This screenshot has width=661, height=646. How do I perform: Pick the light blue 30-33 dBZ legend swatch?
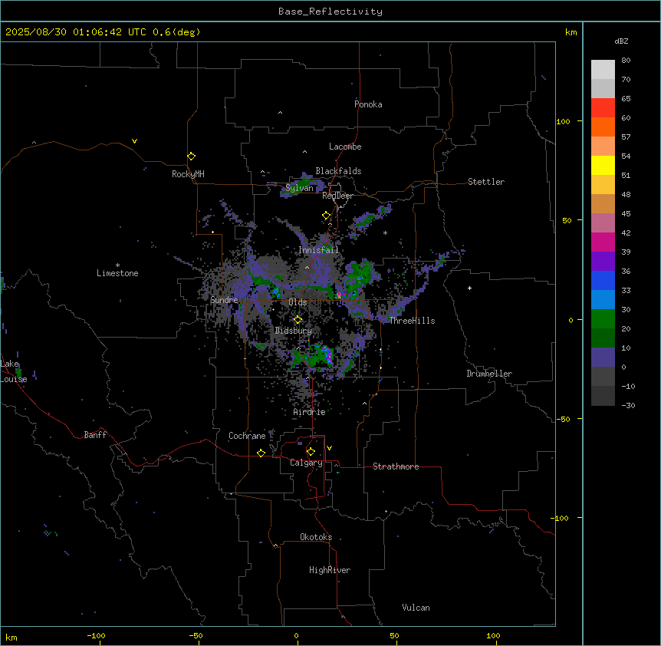point(603,300)
